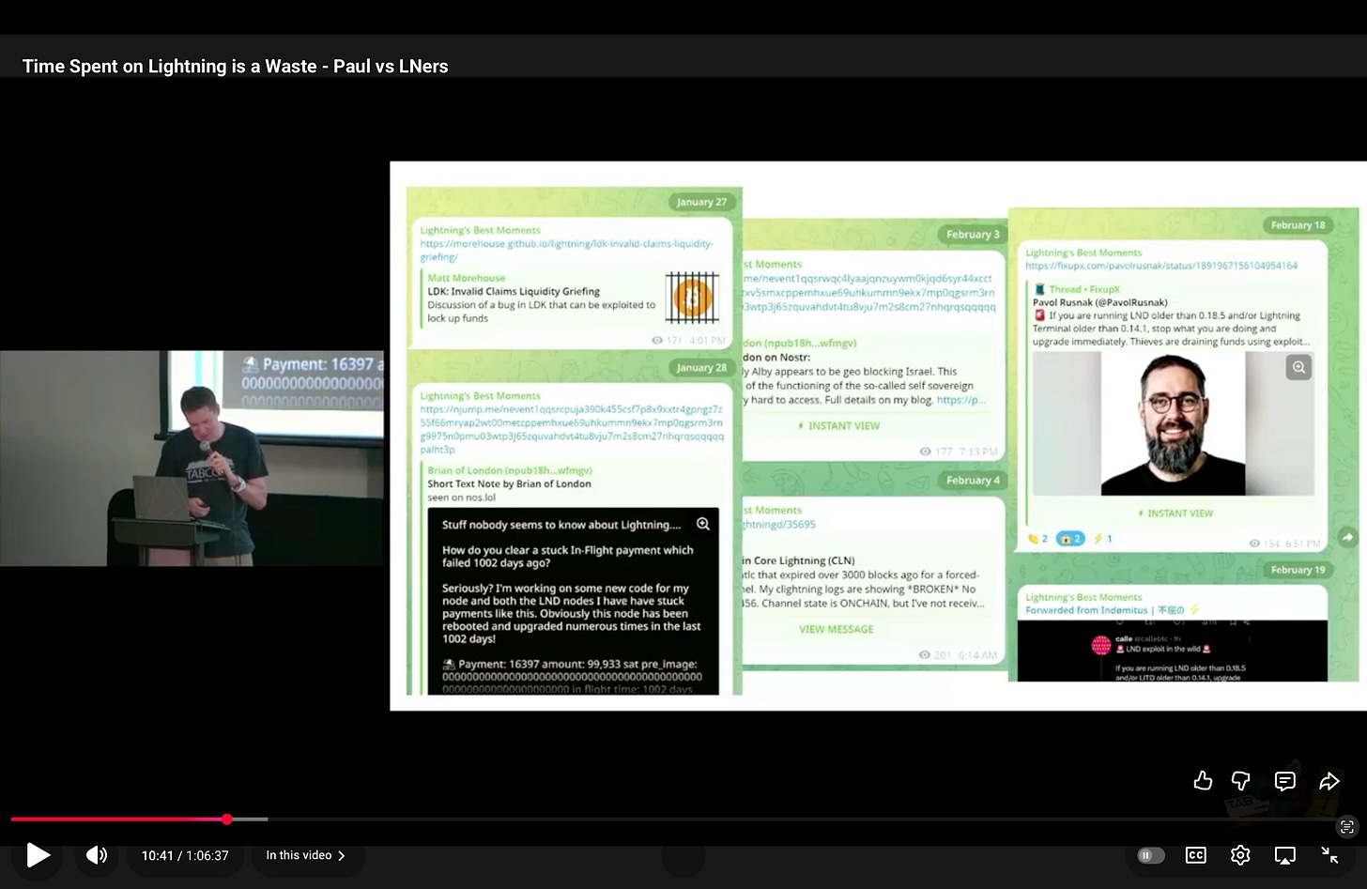Click 'February 19' date label in slide
Viewport: 1367px width, 889px height.
tap(1298, 570)
